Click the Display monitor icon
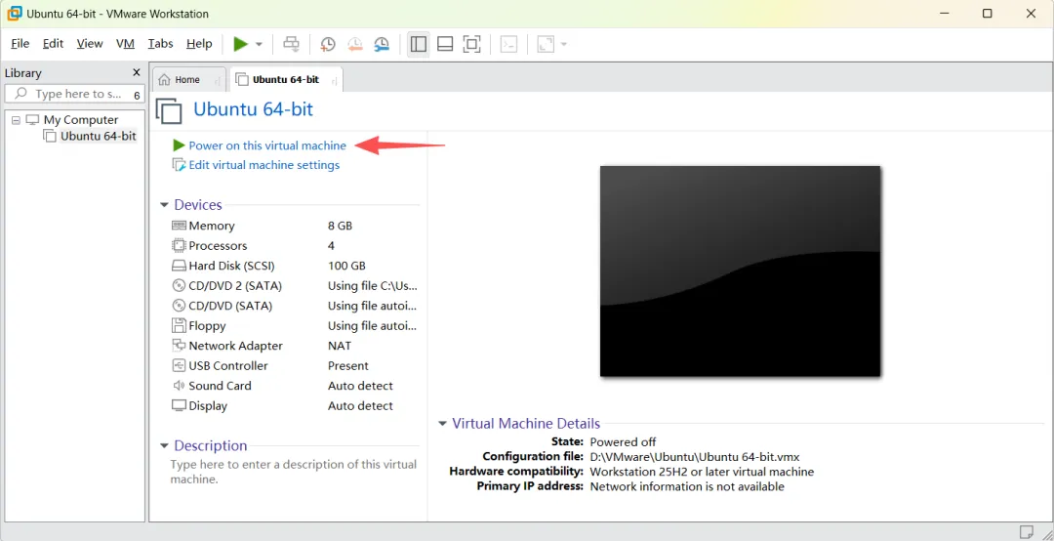Screen dimensions: 1054x541 coord(179,406)
